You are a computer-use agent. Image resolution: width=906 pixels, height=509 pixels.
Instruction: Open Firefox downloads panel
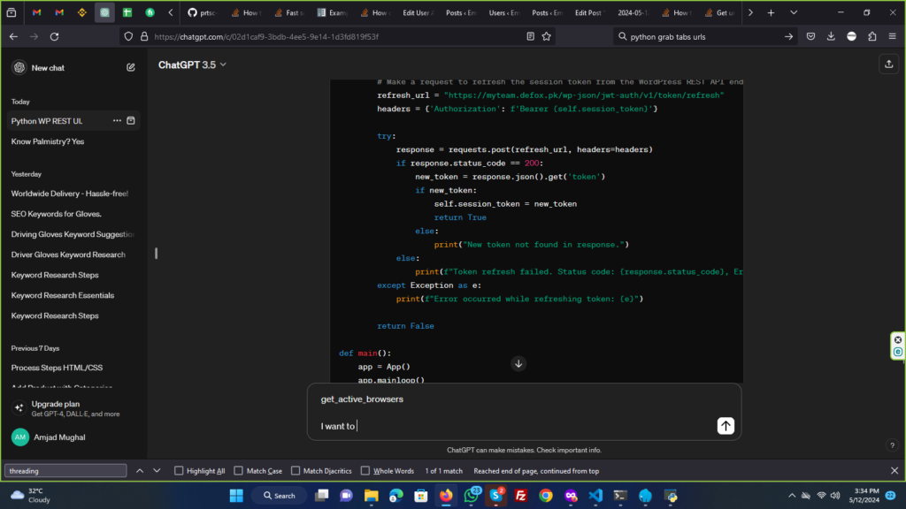[x=831, y=37]
